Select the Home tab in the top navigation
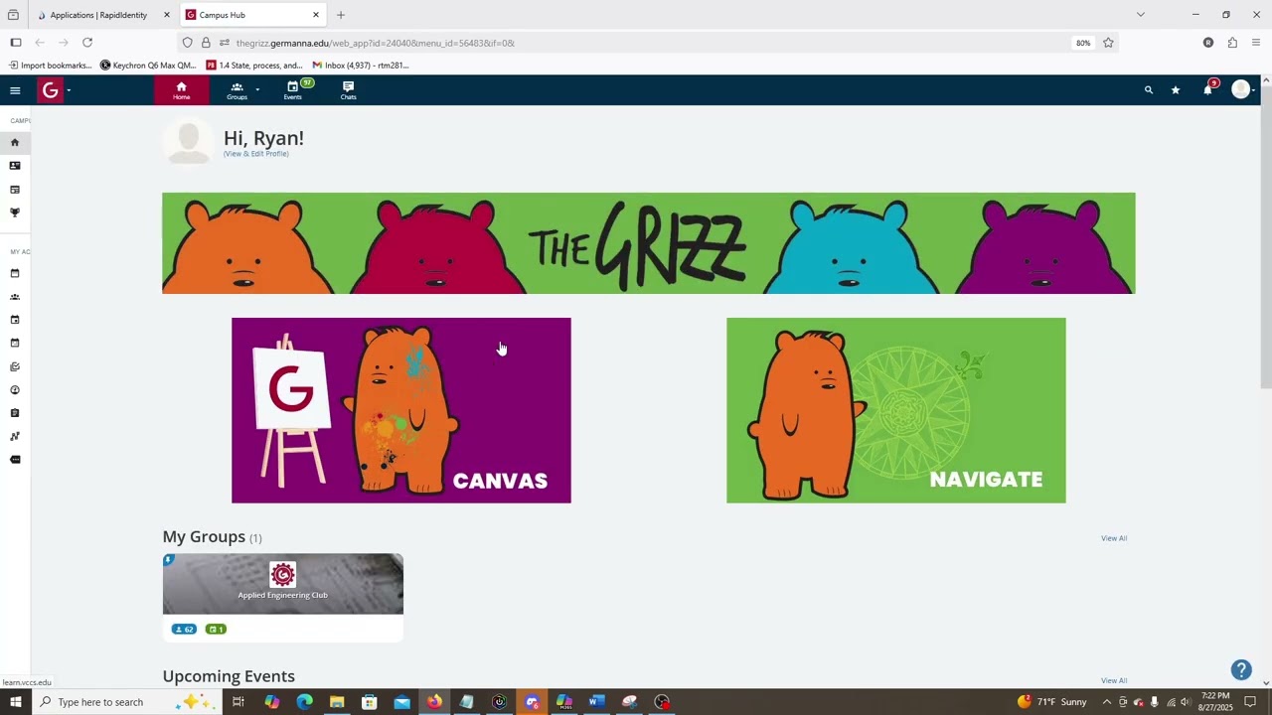 tap(181, 90)
